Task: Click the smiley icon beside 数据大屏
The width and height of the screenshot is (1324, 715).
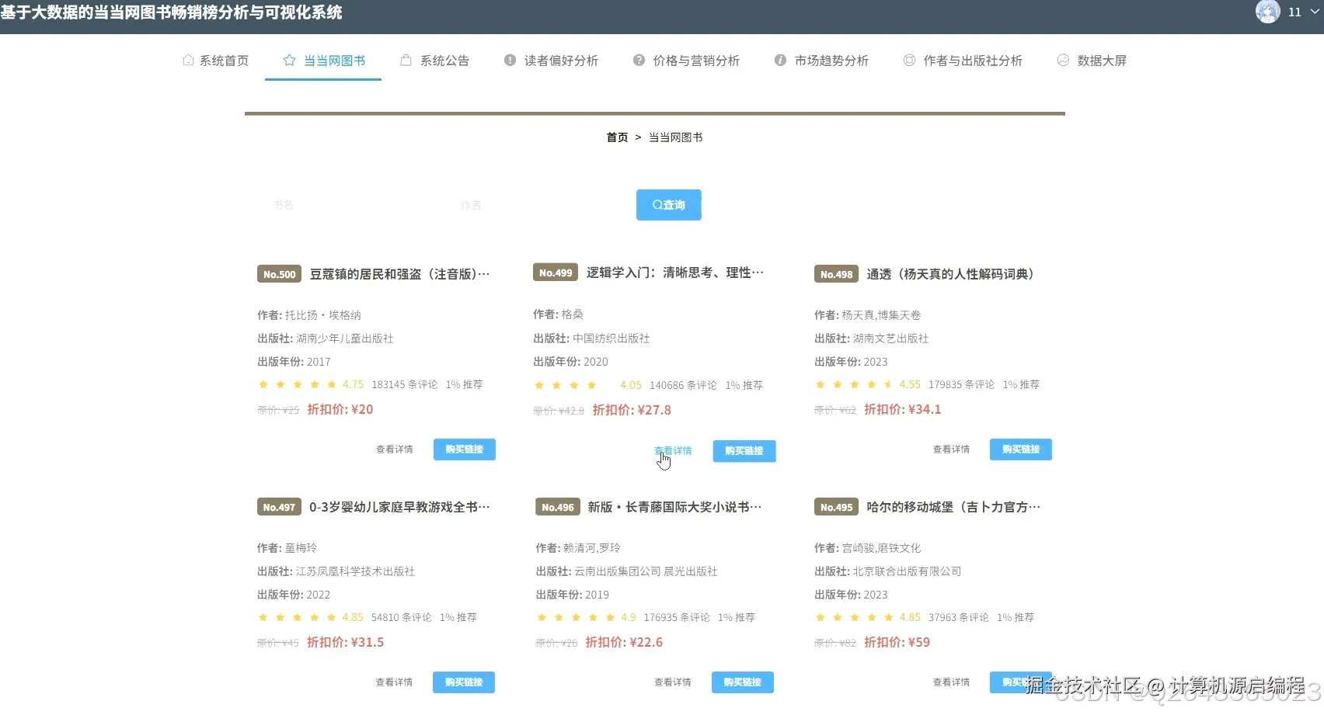Action: [1063, 60]
